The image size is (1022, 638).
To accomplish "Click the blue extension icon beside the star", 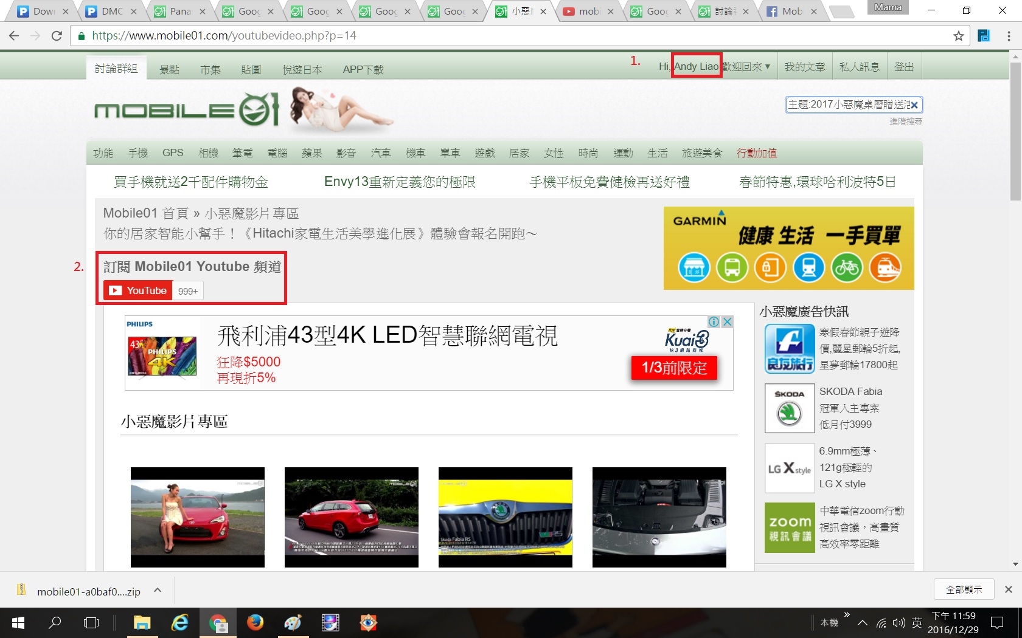I will (984, 36).
